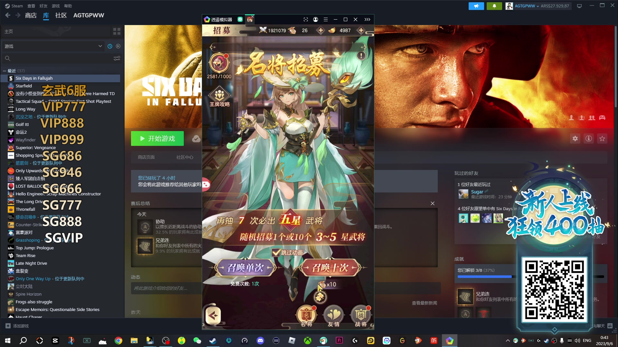Open the library advanced filter icon
This screenshot has height=347, width=618.
pyautogui.click(x=117, y=58)
